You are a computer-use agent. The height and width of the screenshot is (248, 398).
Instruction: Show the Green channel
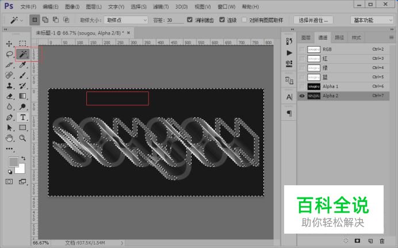pyautogui.click(x=302, y=68)
